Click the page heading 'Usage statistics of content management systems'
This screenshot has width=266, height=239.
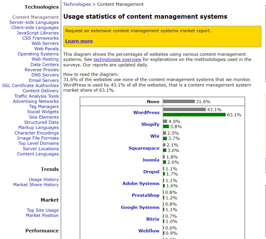[x=145, y=17]
